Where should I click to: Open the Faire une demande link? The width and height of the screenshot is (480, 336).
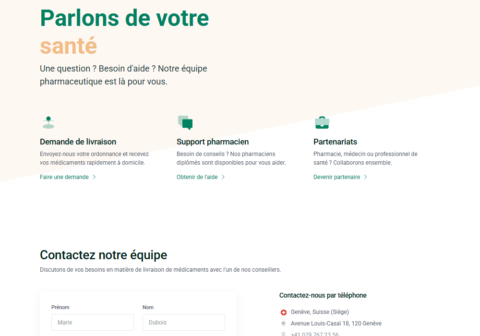click(x=64, y=177)
